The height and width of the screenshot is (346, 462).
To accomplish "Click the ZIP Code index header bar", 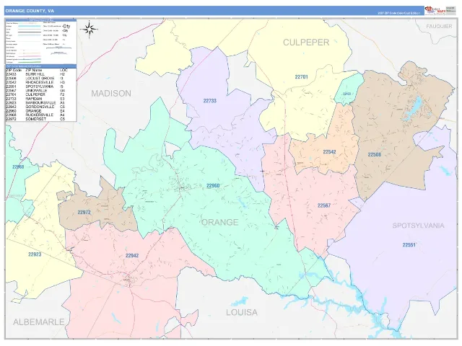I will pos(41,66).
